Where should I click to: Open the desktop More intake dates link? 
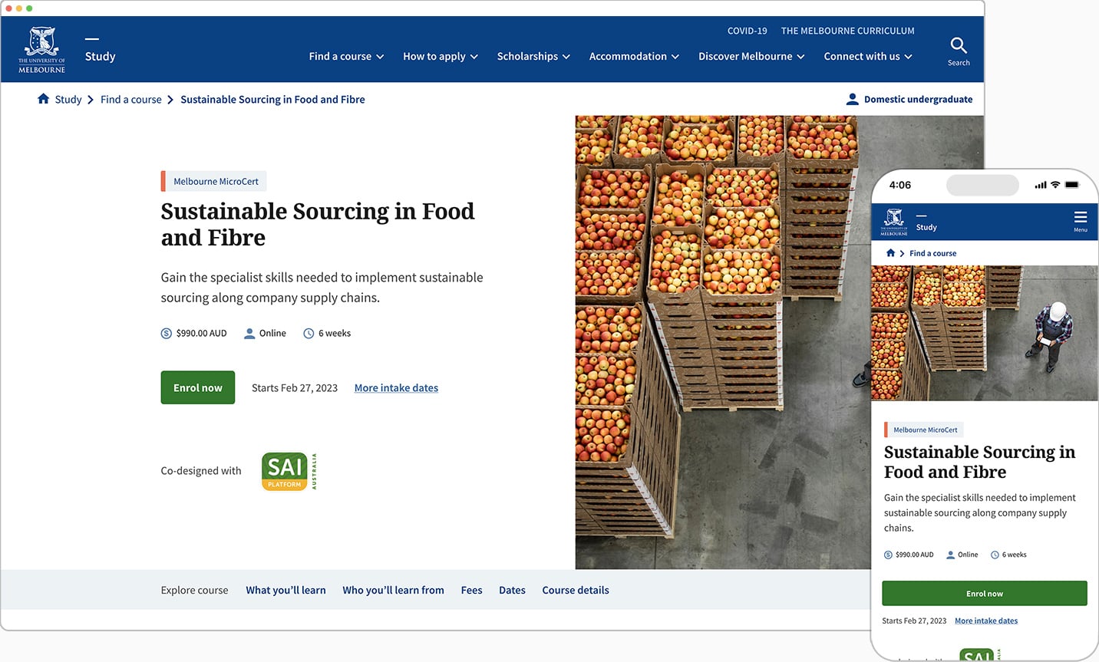pos(396,388)
